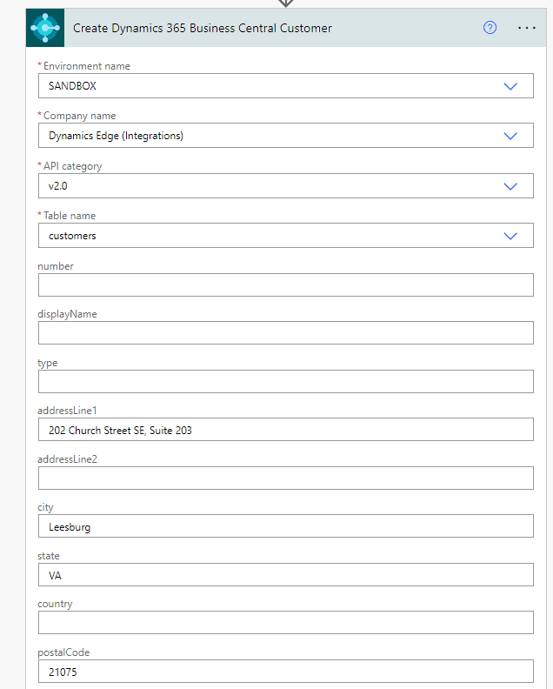Click into the number input field
Image resolution: width=553 pixels, height=689 pixels.
pyautogui.click(x=286, y=284)
